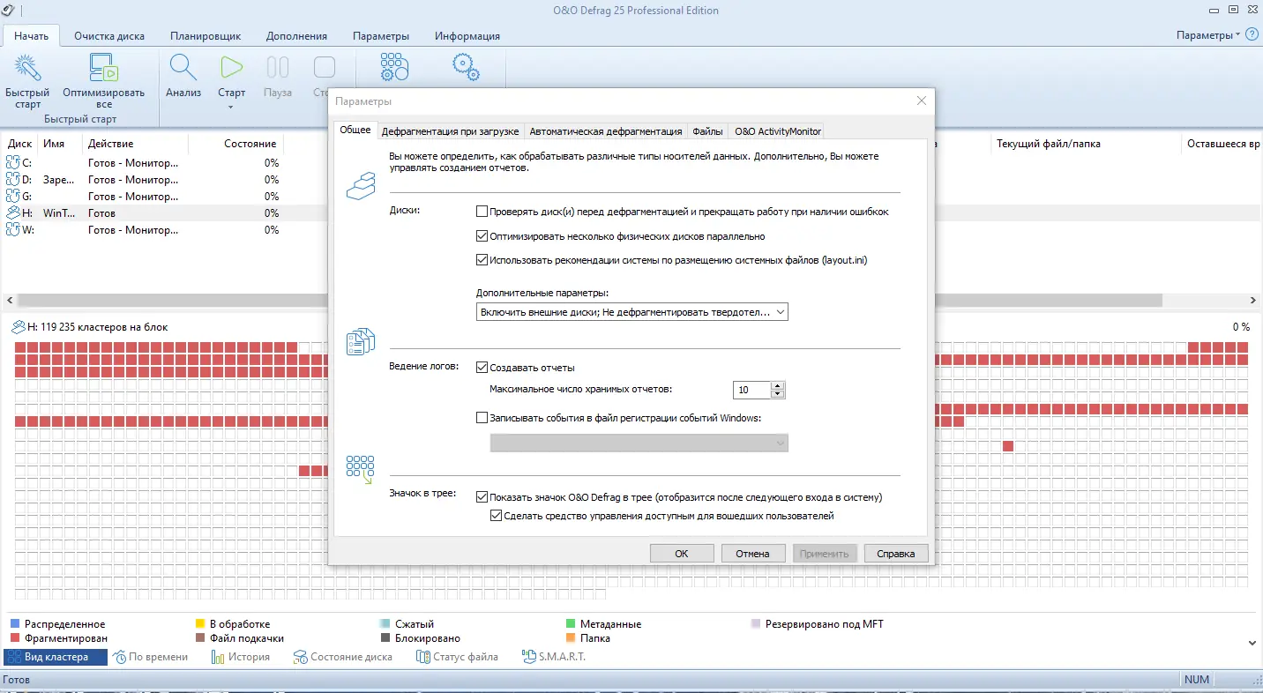
Task: Open the Очистка диска ribbon tab
Action: tap(109, 36)
